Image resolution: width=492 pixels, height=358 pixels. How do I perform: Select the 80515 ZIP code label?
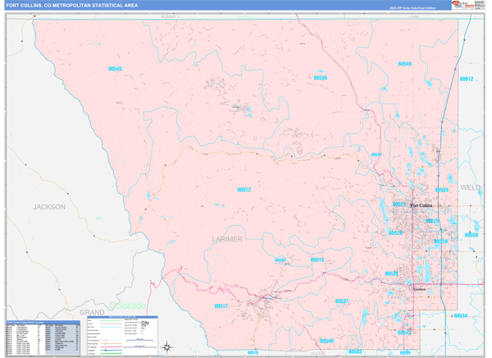[x=317, y=259]
